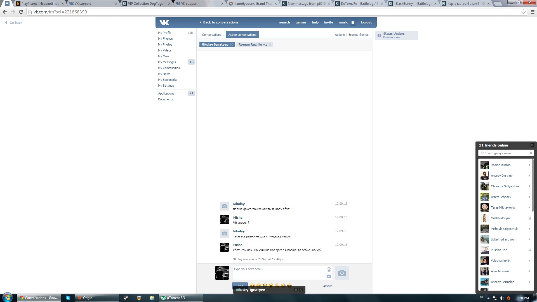Pause music from header pause button
Image resolution: width=537 pixels, height=302 pixels.
(x=353, y=23)
